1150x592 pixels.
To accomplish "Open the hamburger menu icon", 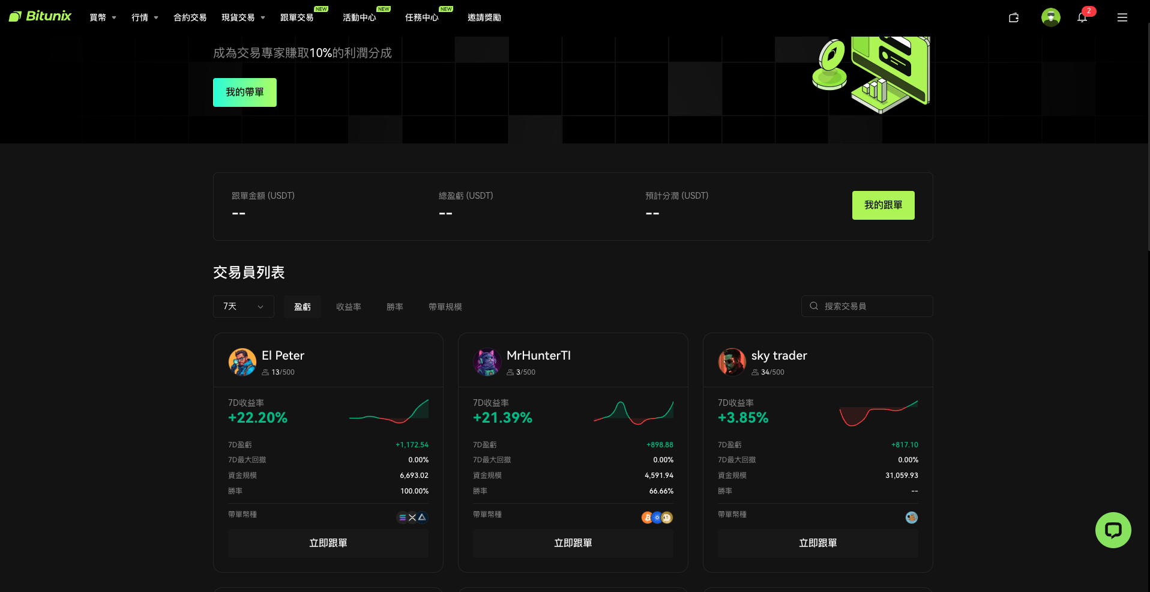I will click(1122, 17).
